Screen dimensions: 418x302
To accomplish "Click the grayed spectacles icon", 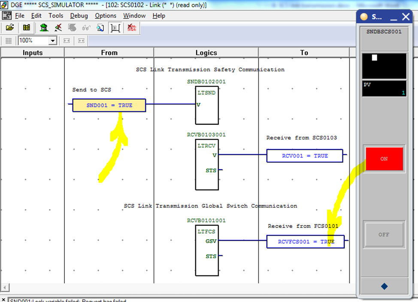I will (86, 27).
